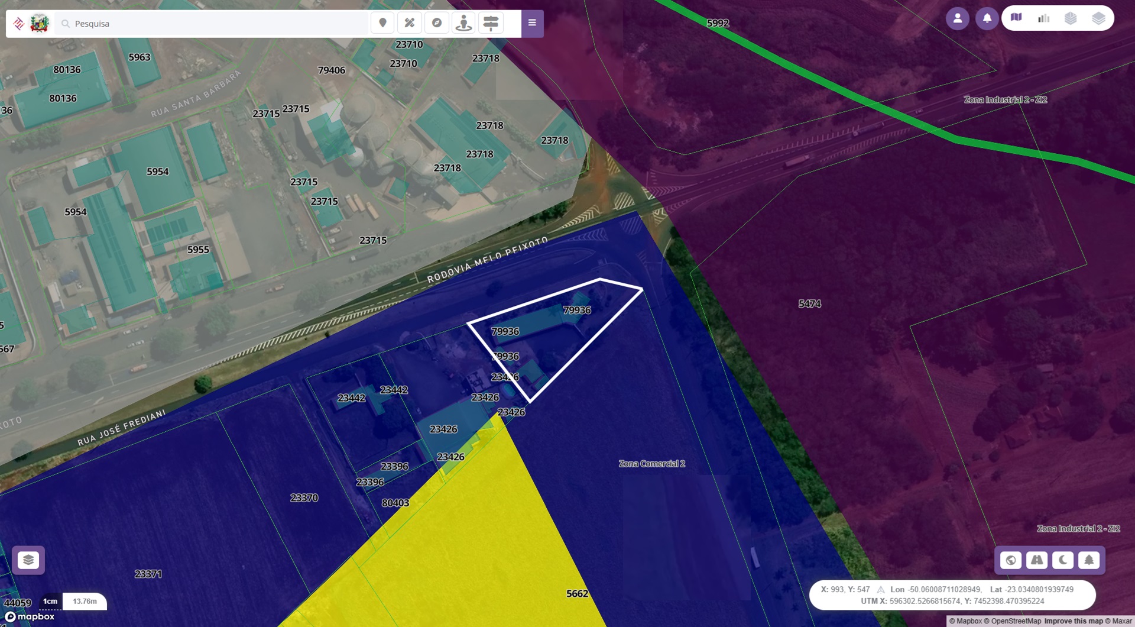Image resolution: width=1135 pixels, height=627 pixels.
Task: Open the compass navigation tool
Action: [x=437, y=23]
